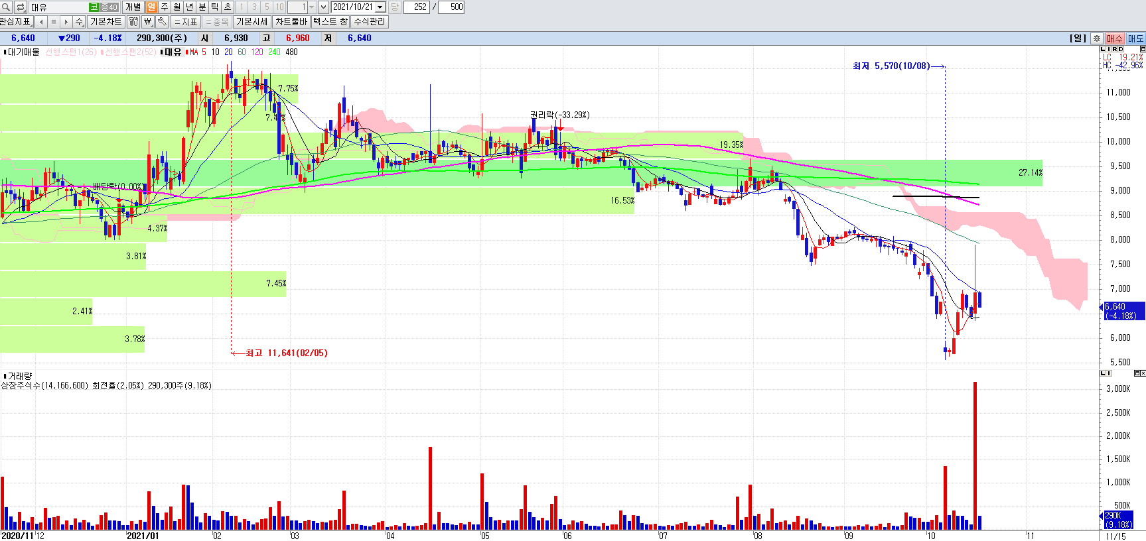Select the 일 daily period
The width and height of the screenshot is (1146, 541).
[x=151, y=7]
